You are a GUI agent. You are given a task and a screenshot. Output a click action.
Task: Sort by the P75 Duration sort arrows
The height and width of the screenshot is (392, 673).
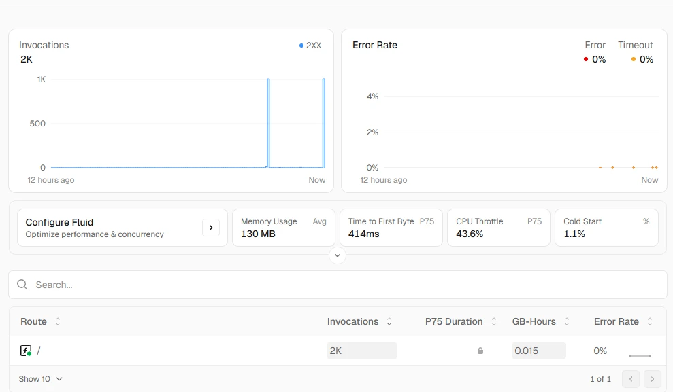pos(494,321)
